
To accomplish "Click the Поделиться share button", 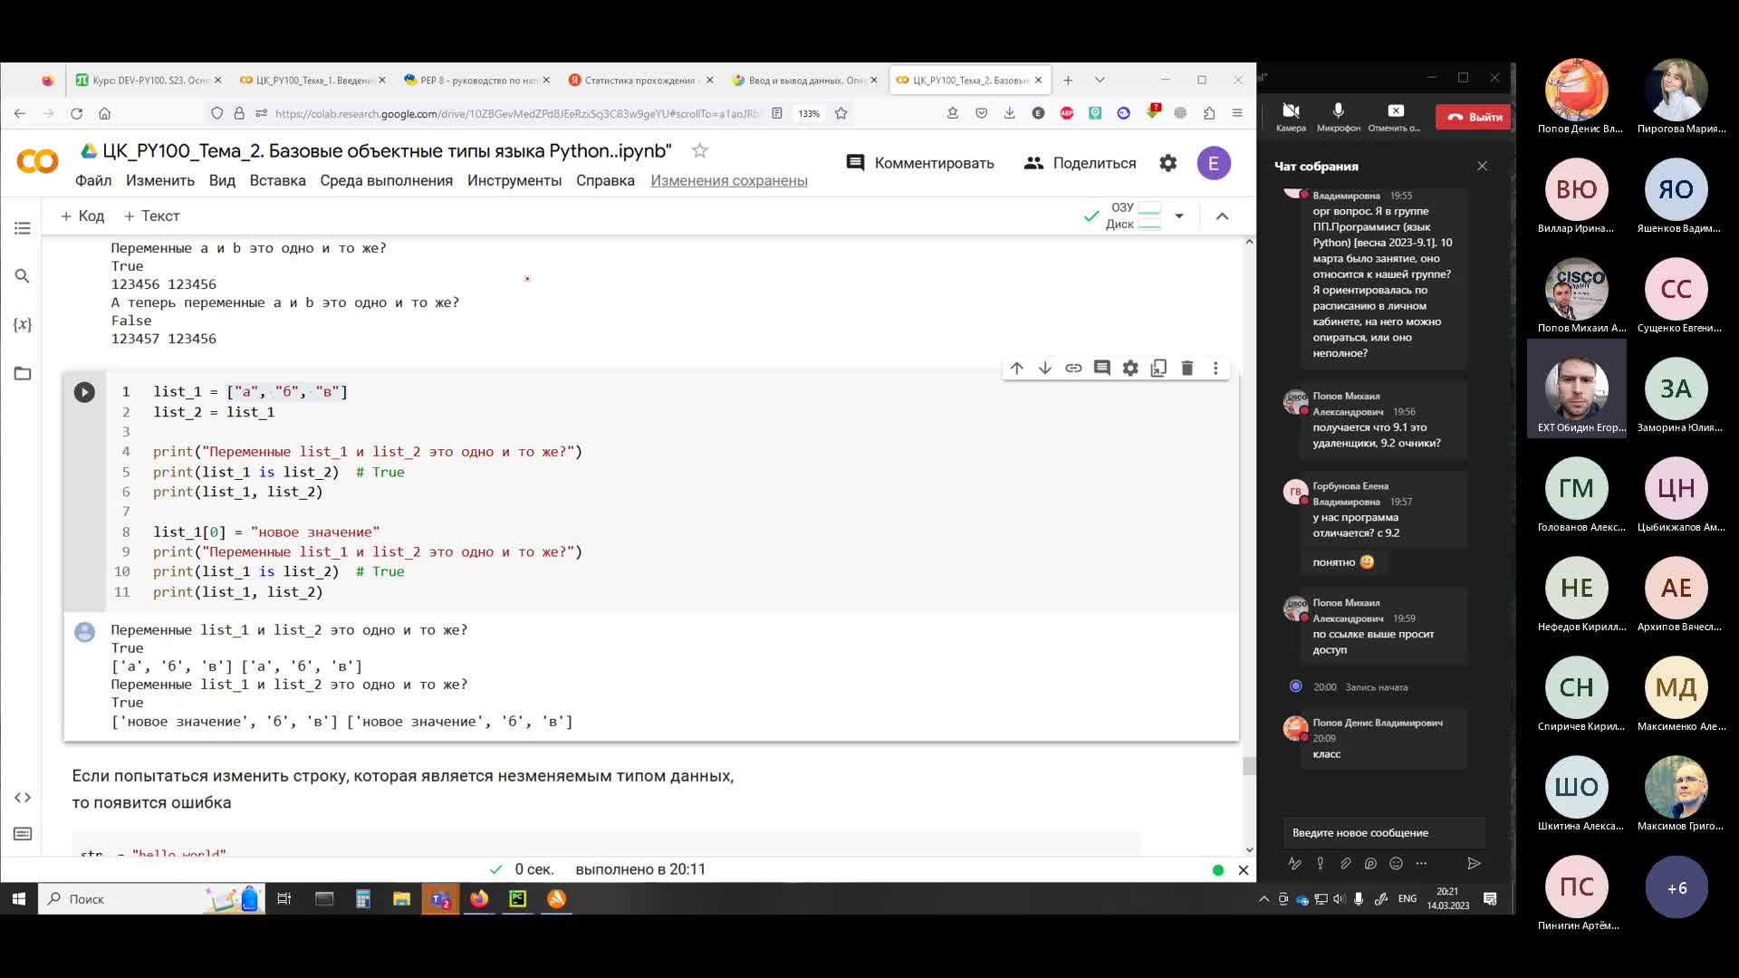I will click(1080, 163).
